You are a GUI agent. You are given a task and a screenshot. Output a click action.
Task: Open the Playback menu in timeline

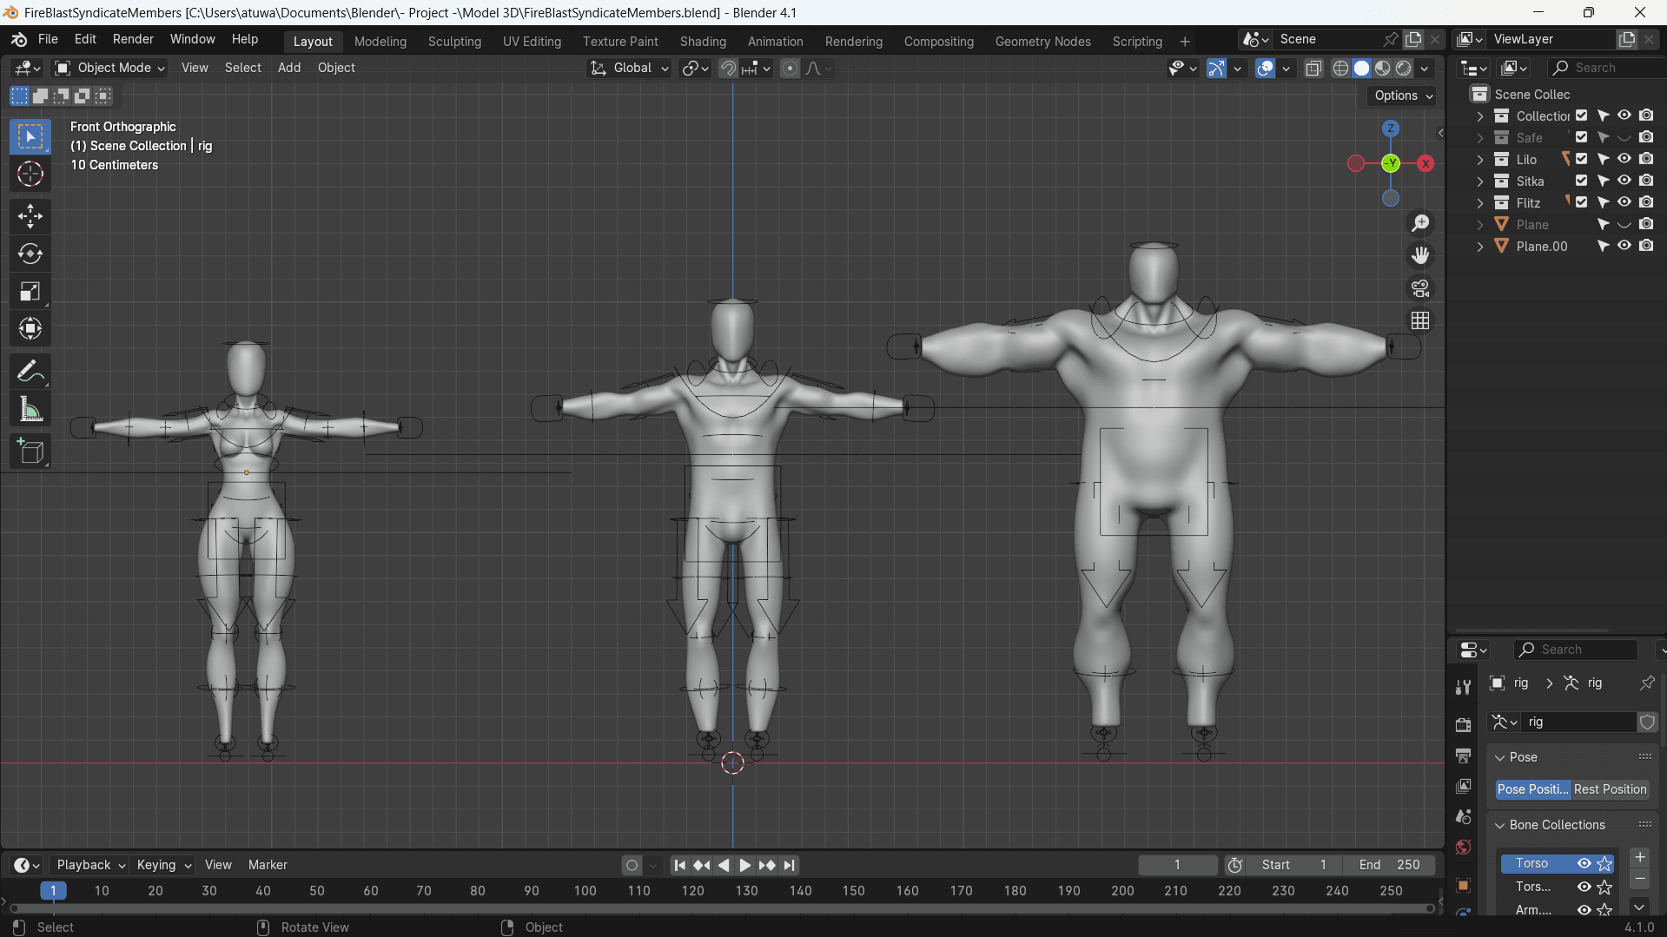tap(90, 865)
